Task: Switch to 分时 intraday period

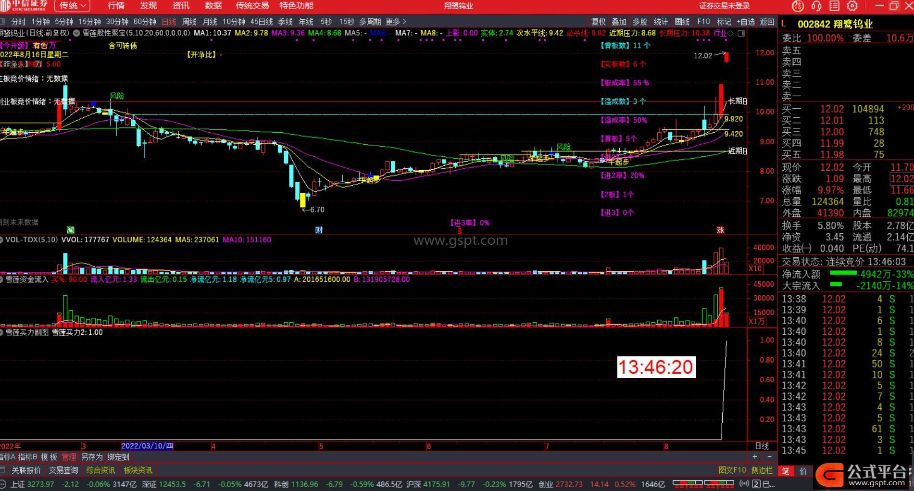Action: pyautogui.click(x=18, y=22)
